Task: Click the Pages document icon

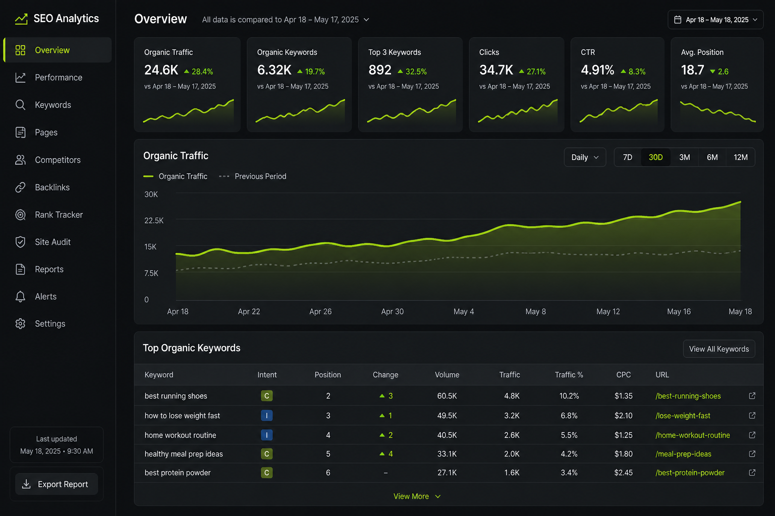Action: (x=20, y=133)
